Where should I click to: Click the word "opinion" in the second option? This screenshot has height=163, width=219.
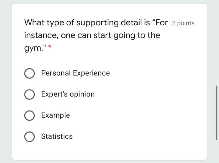click(x=81, y=94)
